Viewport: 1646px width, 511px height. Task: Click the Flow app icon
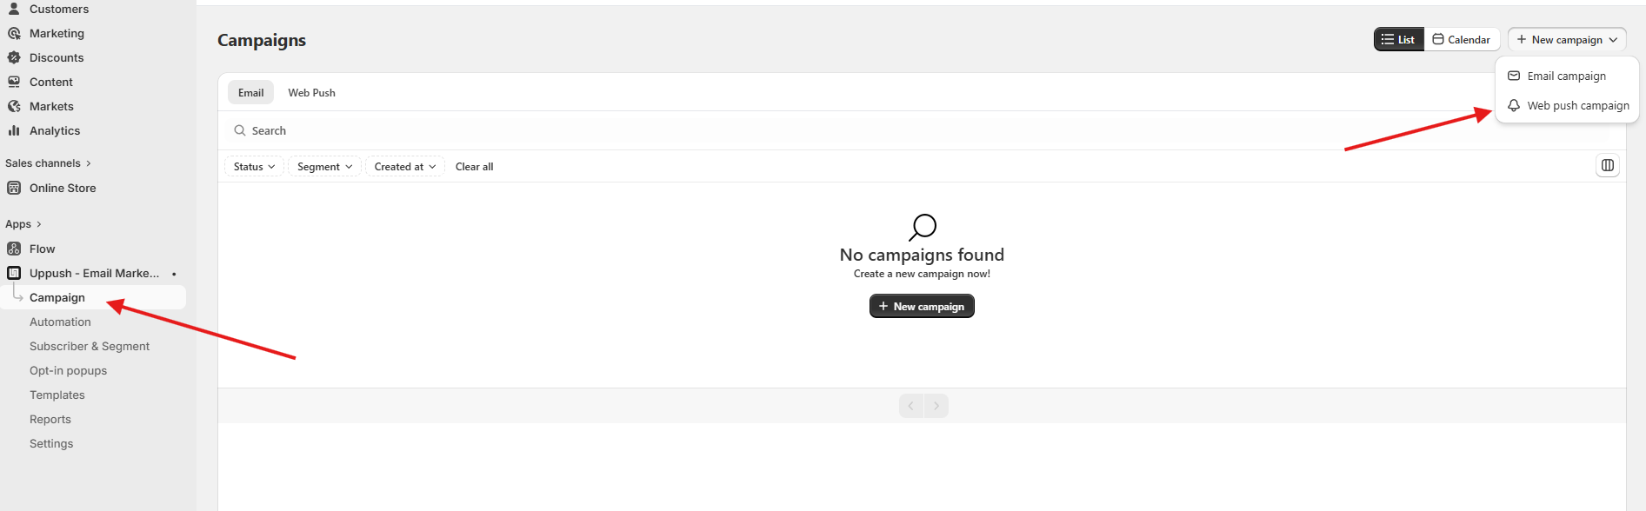click(x=14, y=249)
